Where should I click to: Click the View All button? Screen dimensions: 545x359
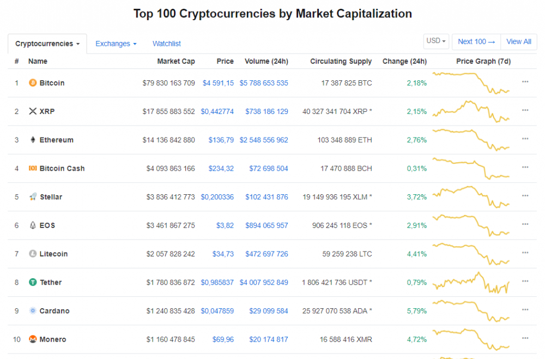[x=518, y=41]
